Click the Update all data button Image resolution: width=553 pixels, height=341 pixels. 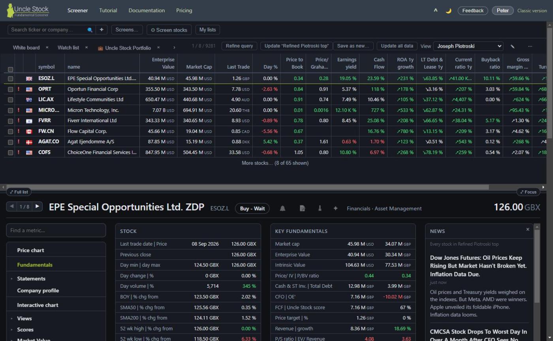(x=397, y=46)
